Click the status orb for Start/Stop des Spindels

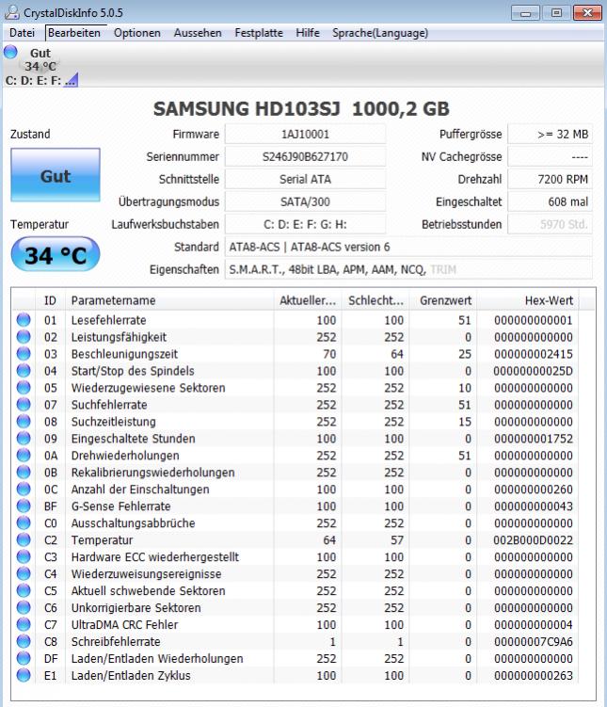[24, 371]
